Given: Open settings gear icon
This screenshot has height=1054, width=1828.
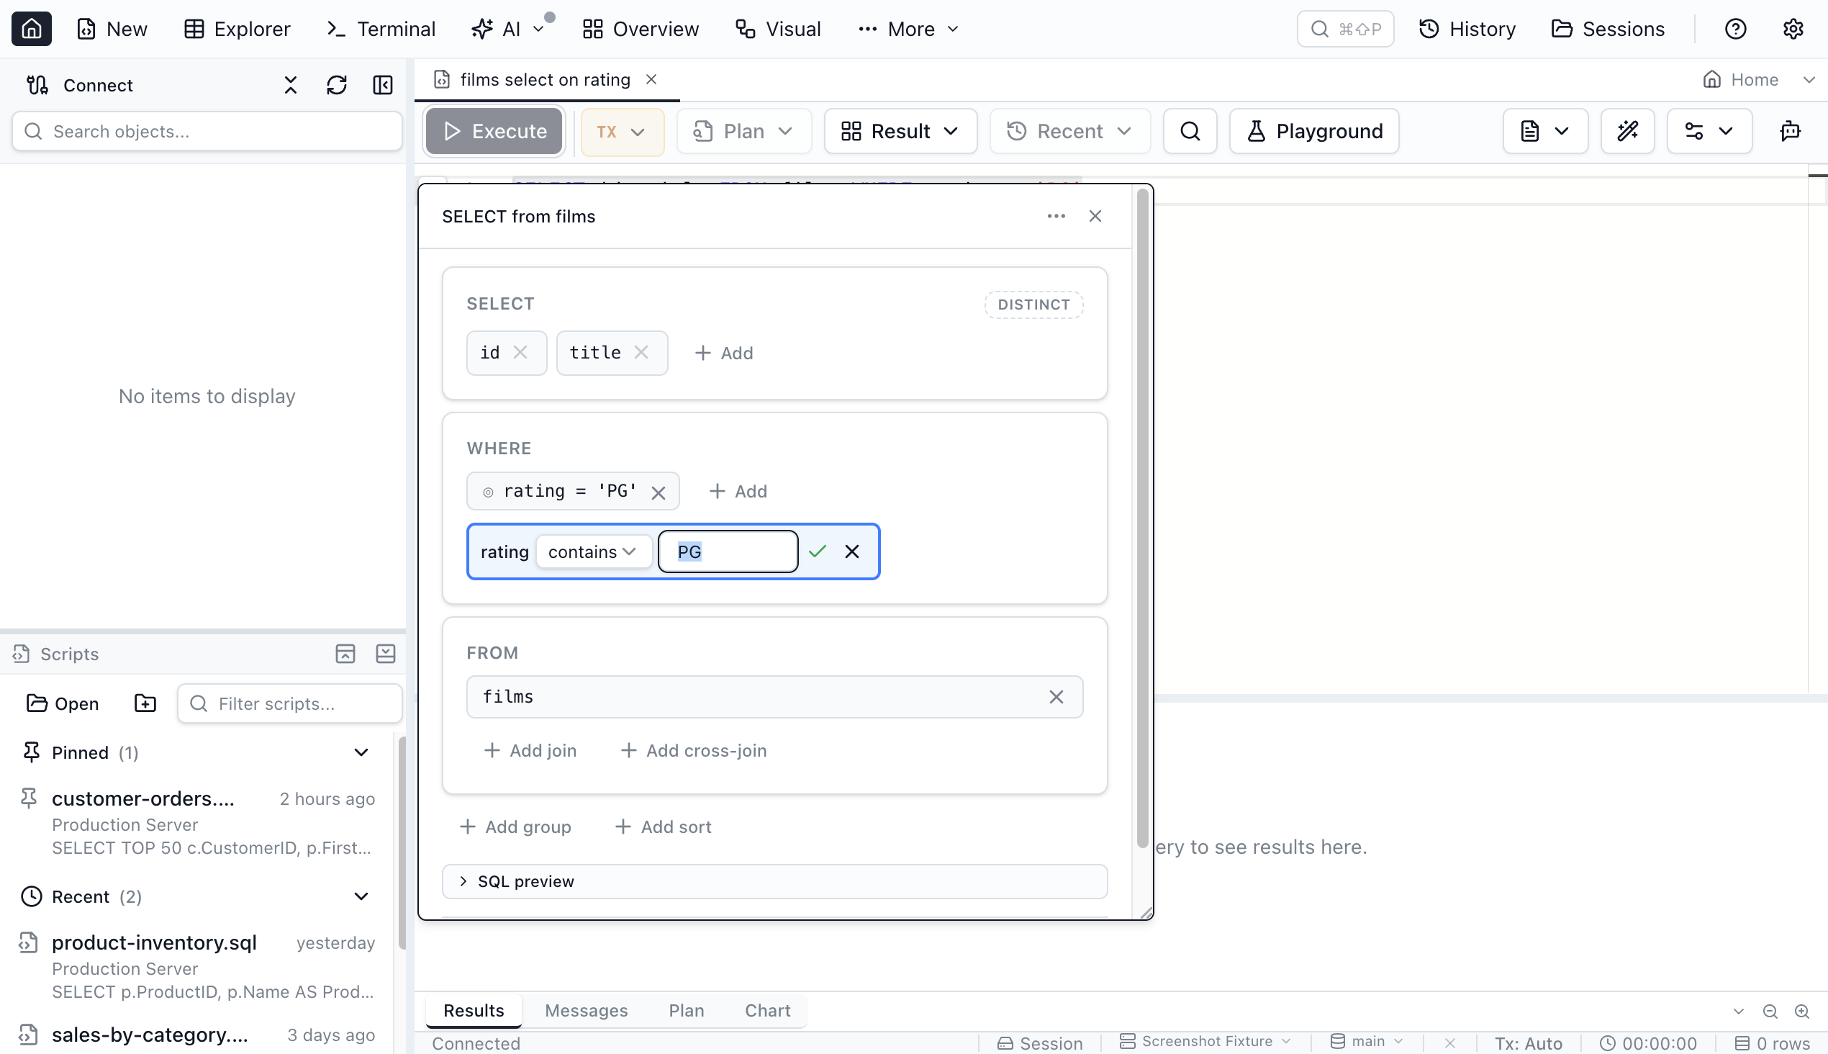Looking at the screenshot, I should tap(1793, 29).
